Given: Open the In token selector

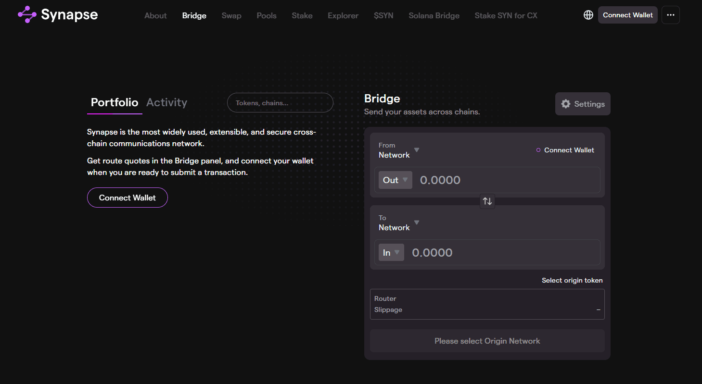Looking at the screenshot, I should click(x=391, y=253).
